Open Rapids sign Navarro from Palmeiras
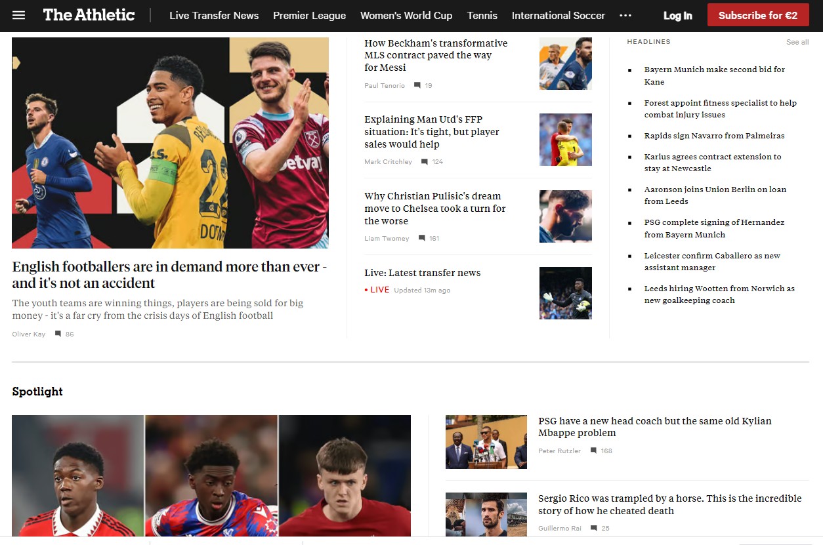 point(715,136)
